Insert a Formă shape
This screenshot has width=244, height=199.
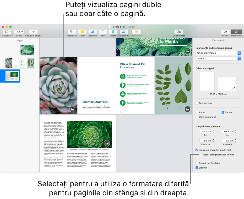(x=113, y=32)
